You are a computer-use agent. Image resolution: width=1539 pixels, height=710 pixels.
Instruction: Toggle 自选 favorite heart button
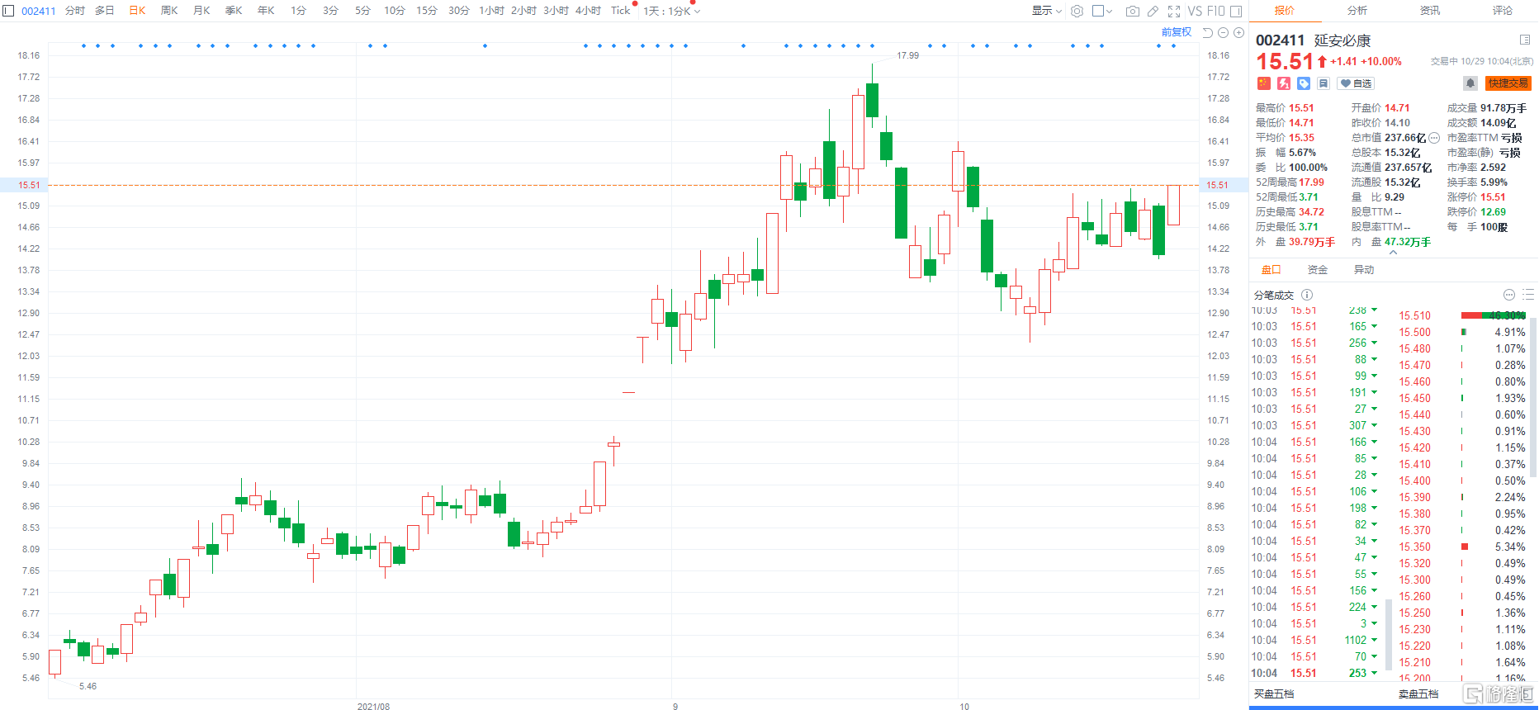(1356, 83)
